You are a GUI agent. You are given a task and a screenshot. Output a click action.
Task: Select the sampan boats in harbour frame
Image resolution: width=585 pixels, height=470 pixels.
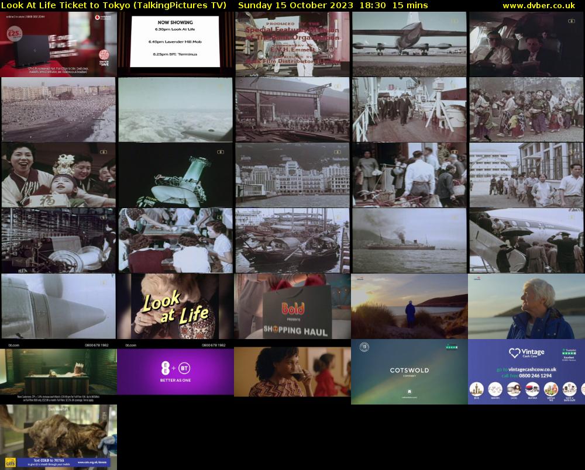pyautogui.click(x=292, y=240)
